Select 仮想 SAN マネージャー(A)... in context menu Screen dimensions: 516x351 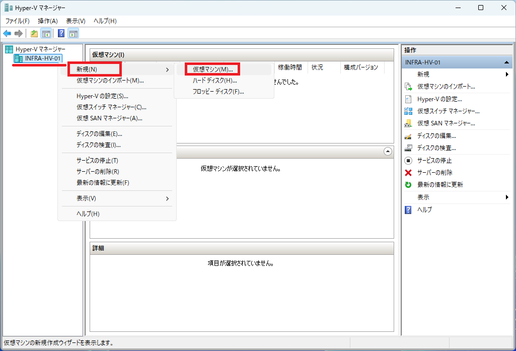(117, 118)
